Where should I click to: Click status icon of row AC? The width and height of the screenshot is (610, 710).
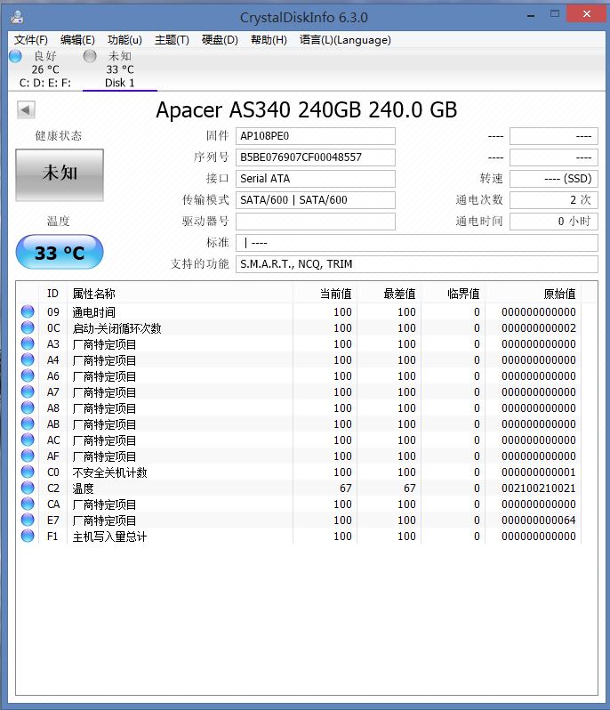[28, 440]
